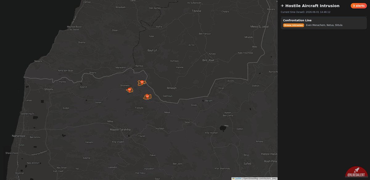Click the "Yiron" map label
The height and width of the screenshot is (180, 370).
point(221,88)
